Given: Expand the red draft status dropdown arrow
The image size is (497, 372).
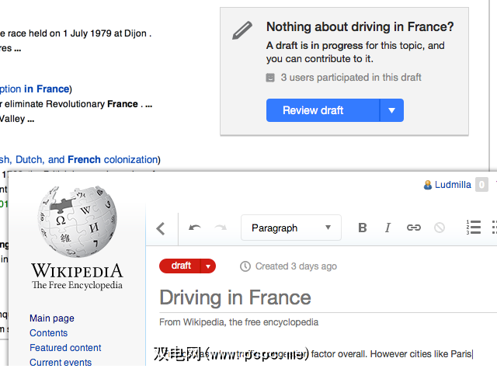Looking at the screenshot, I should 208,266.
